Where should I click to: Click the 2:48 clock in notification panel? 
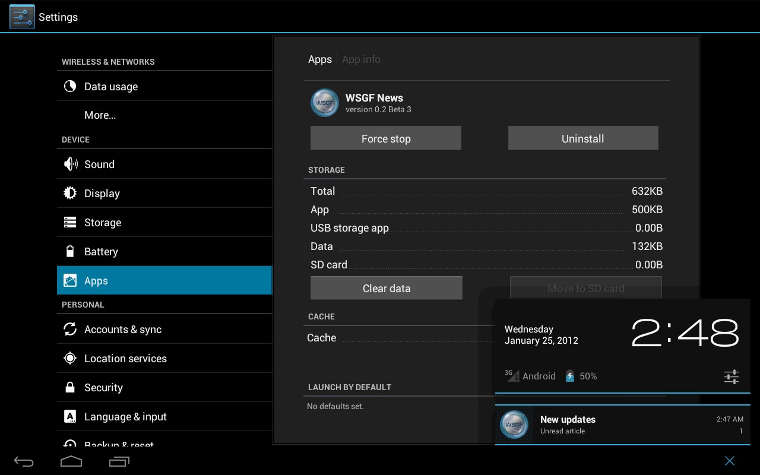(685, 333)
